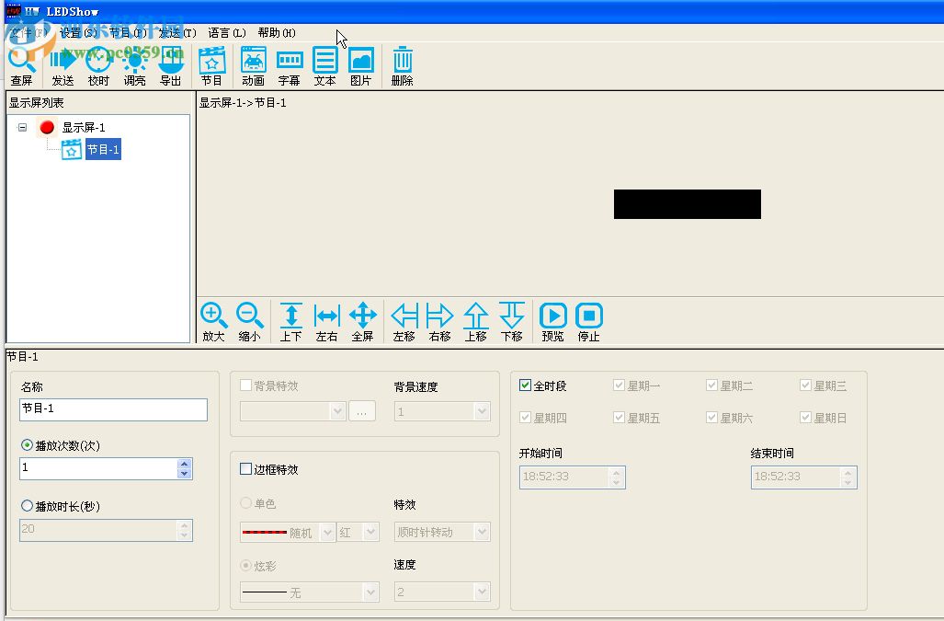Image resolution: width=944 pixels, height=621 pixels.
Task: Click the 发送 send icon
Action: (x=61, y=62)
